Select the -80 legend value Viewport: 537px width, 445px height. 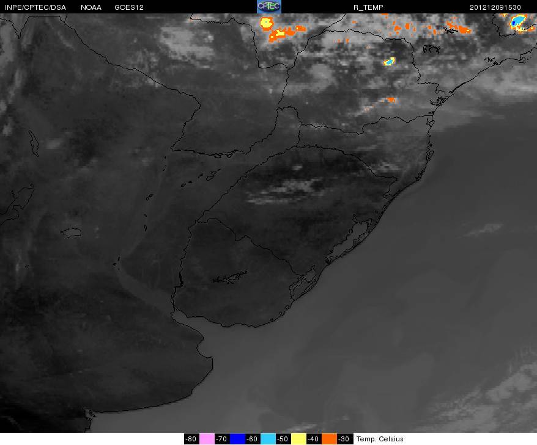point(191,439)
